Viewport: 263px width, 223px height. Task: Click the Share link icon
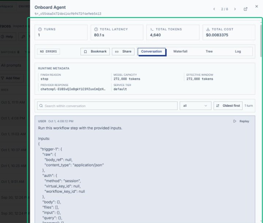(x=117, y=52)
